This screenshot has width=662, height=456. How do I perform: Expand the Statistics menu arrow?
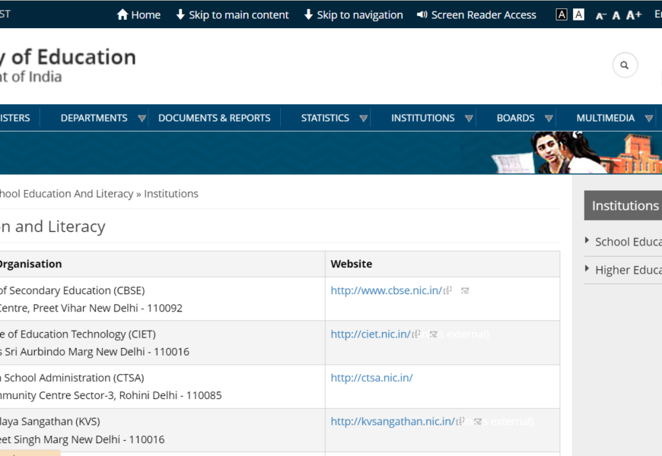(363, 119)
